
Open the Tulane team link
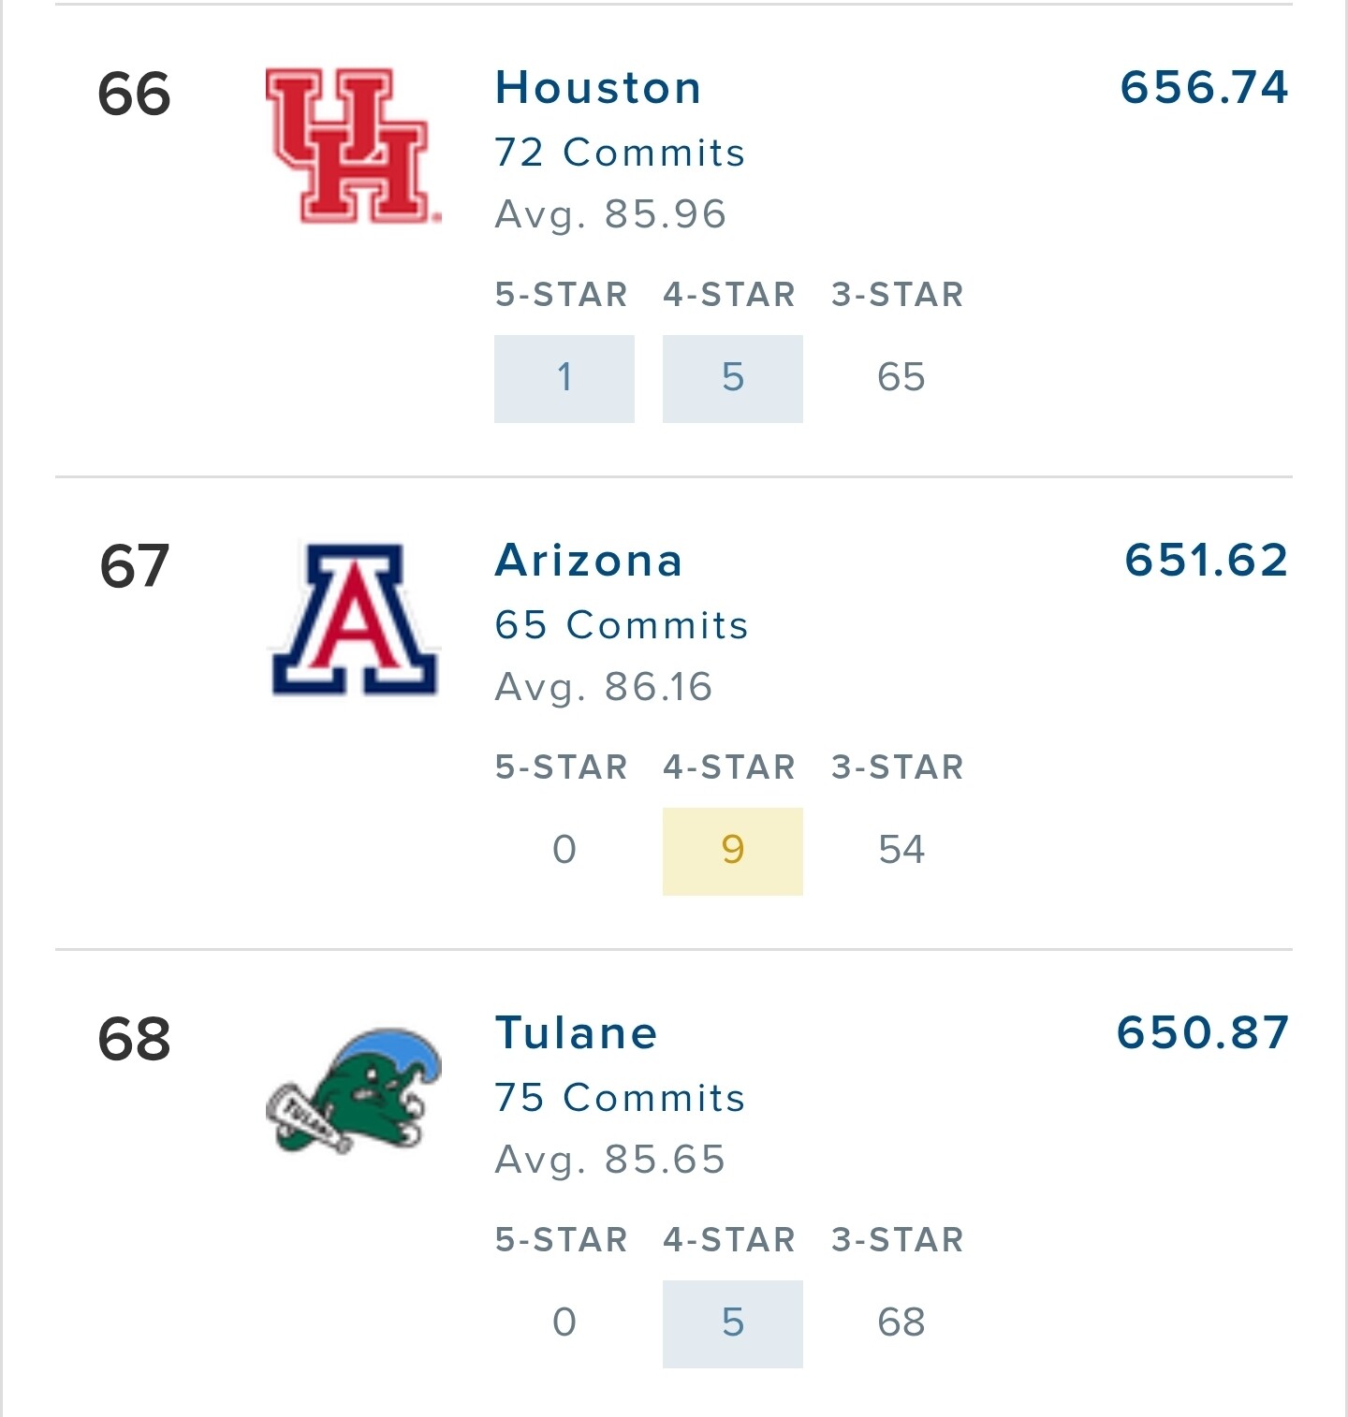tap(577, 1033)
